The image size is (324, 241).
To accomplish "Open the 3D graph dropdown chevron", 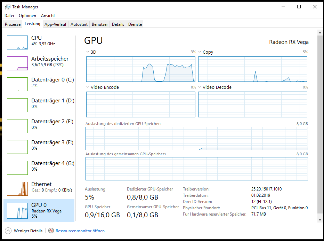I will click(88, 52).
